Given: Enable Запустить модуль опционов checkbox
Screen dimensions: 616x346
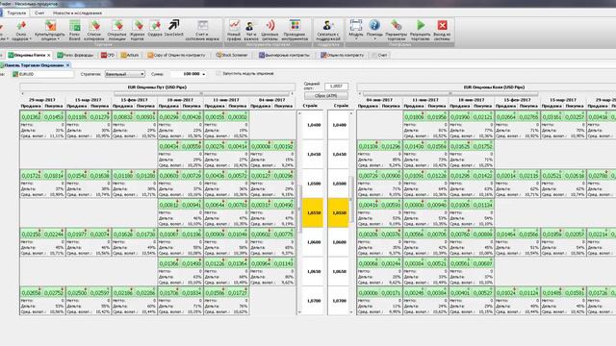Looking at the screenshot, I should (218, 73).
